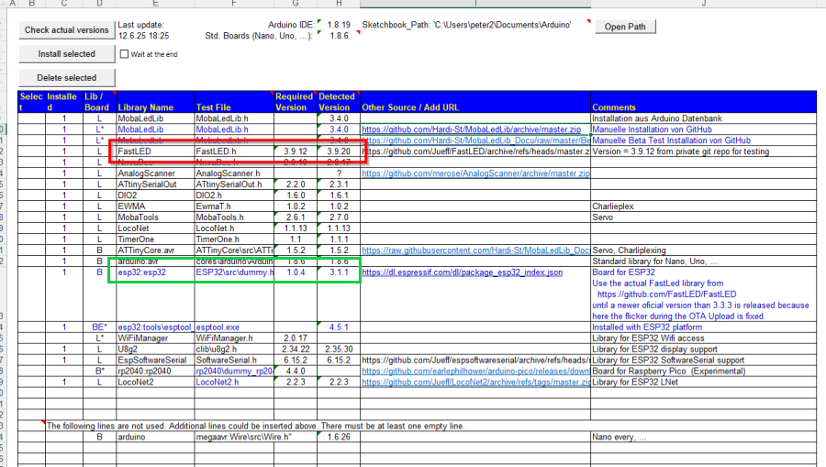Open the AnalogScanner GitHub archive link
The width and height of the screenshot is (826, 467).
tap(475, 173)
